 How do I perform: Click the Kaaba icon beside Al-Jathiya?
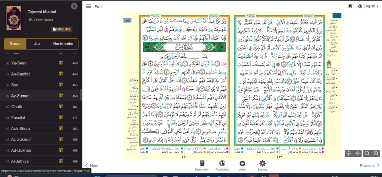click(61, 161)
